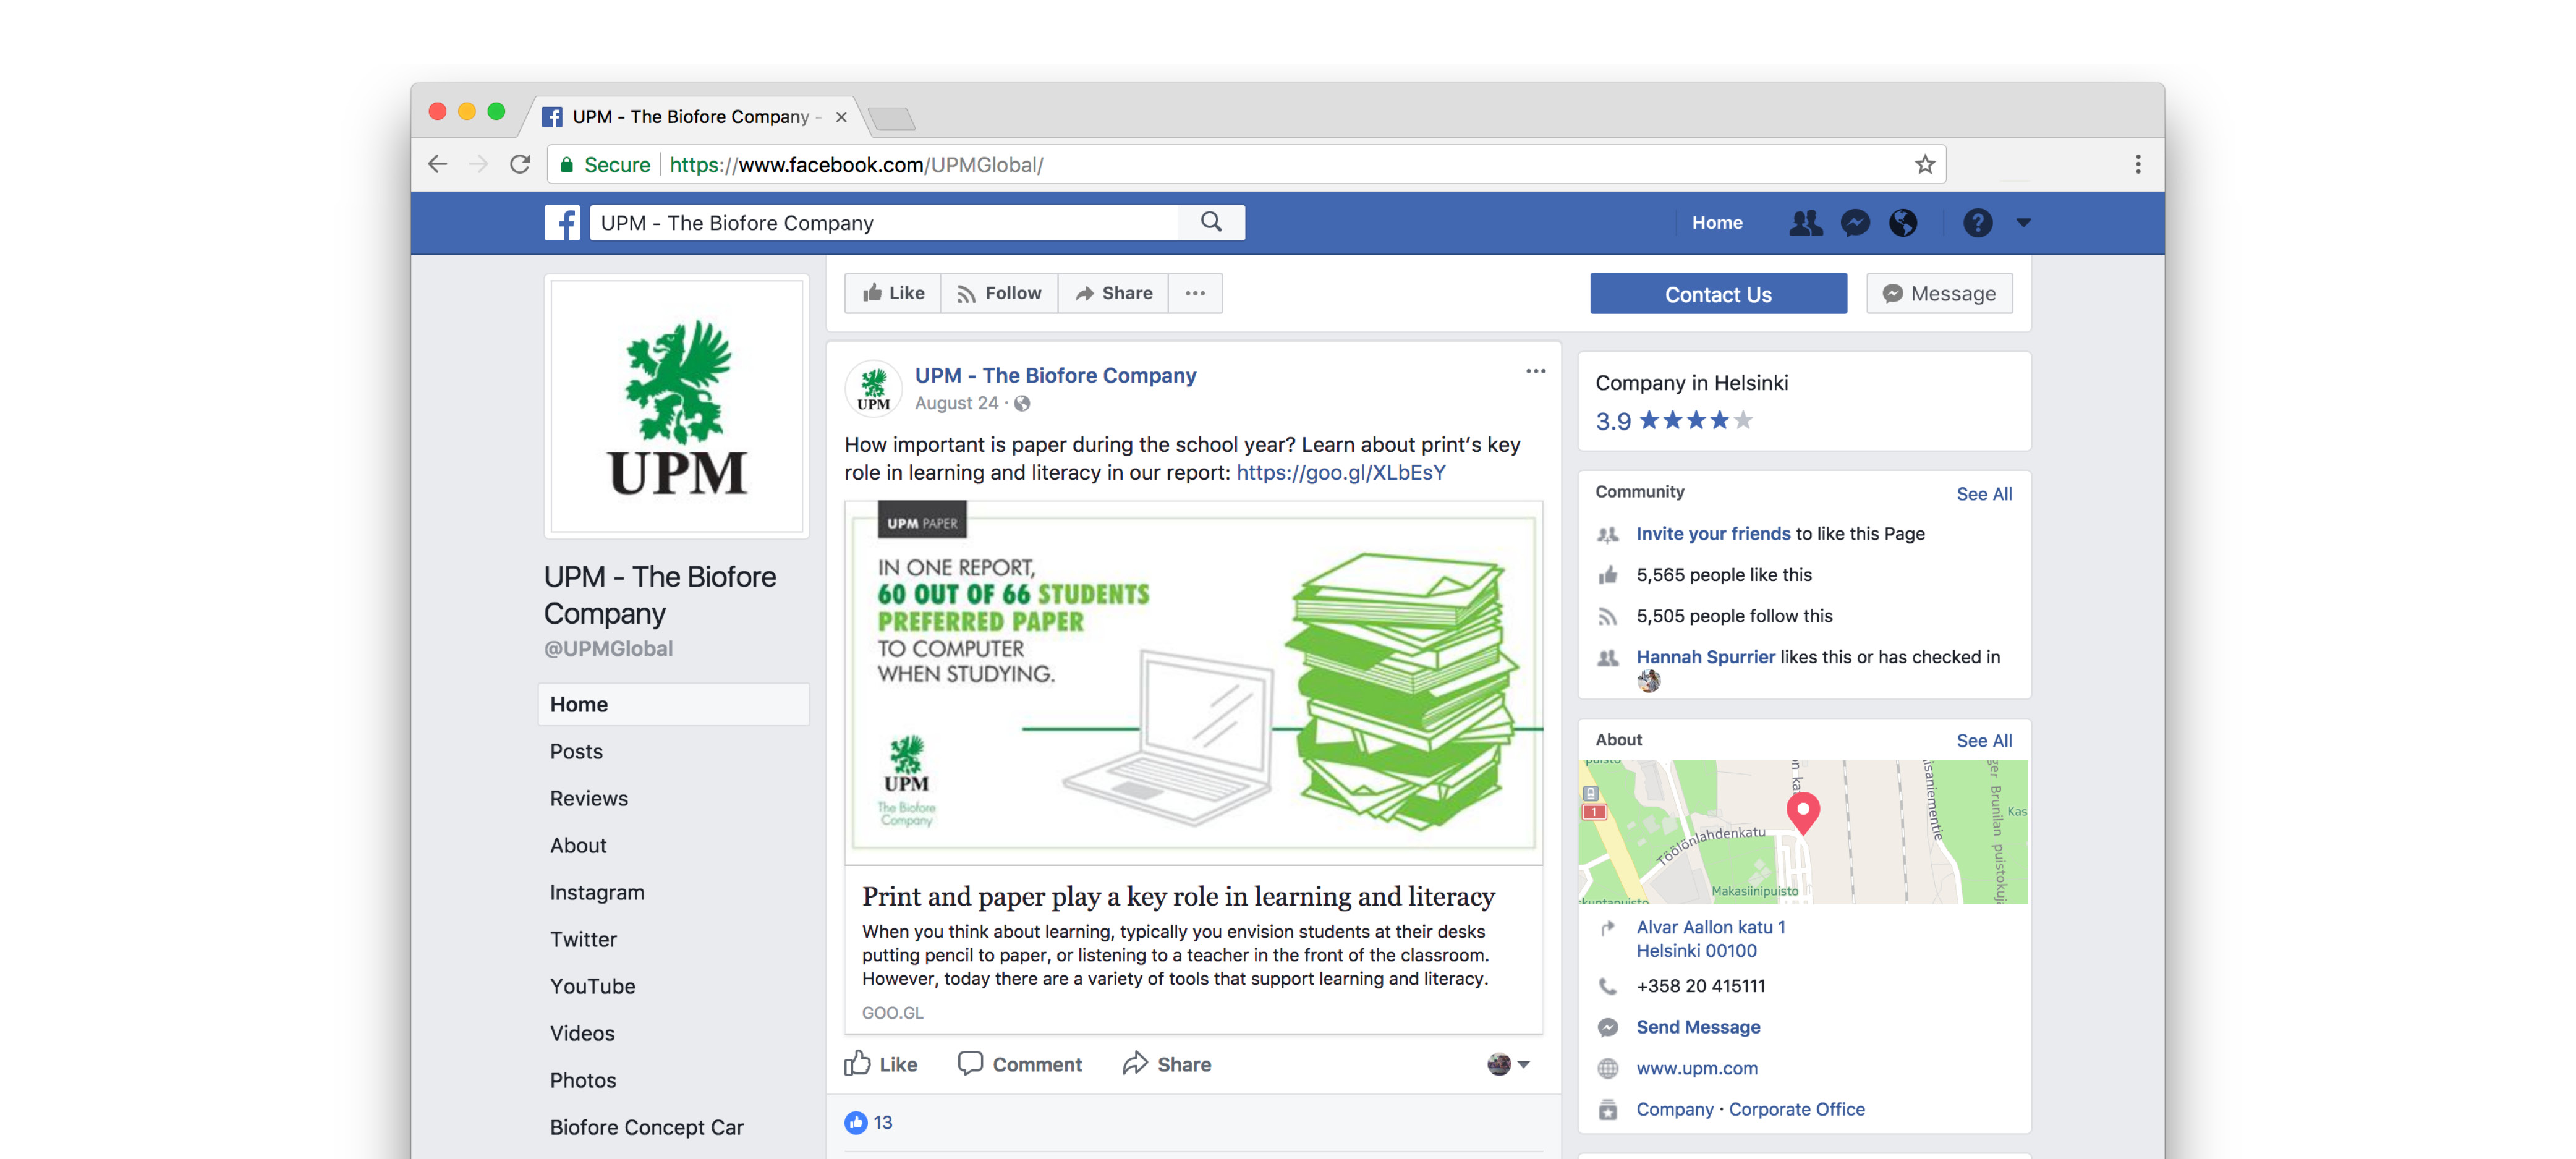
Task: Open Biofore Concept Car in sidebar
Action: tap(647, 1127)
